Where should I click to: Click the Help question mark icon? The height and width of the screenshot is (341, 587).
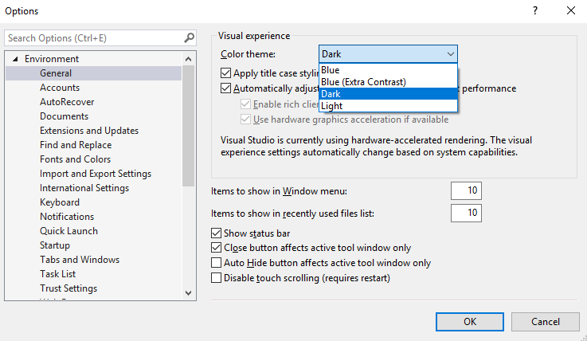point(535,10)
